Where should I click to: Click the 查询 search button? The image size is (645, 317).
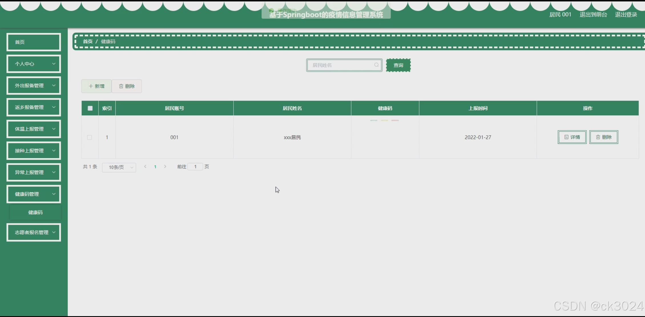(x=398, y=65)
